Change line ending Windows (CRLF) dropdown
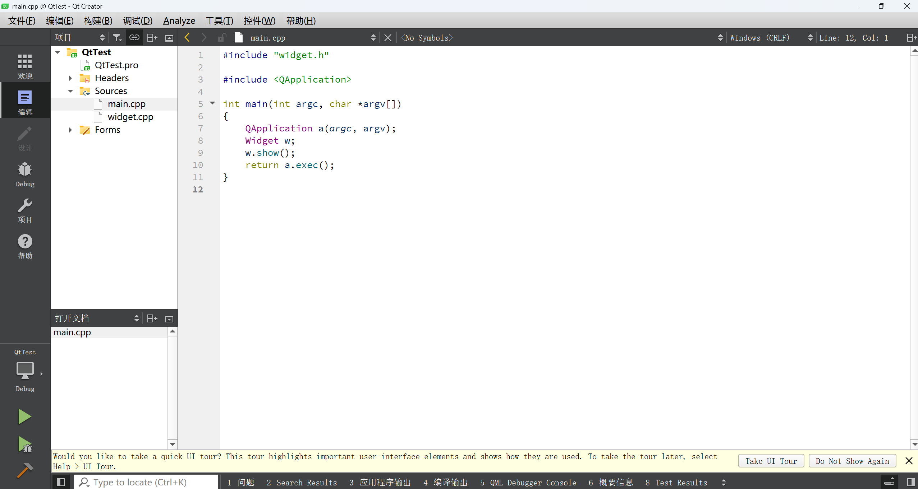918x489 pixels. 771,38
